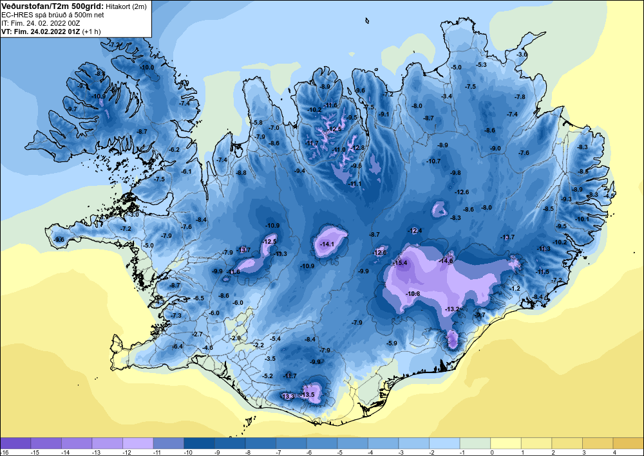Click the -4.6 temperature label
Image resolution: width=644 pixels, height=456 pixels.
click(x=208, y=348)
